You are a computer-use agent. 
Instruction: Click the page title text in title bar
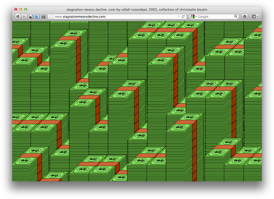[x=137, y=10]
